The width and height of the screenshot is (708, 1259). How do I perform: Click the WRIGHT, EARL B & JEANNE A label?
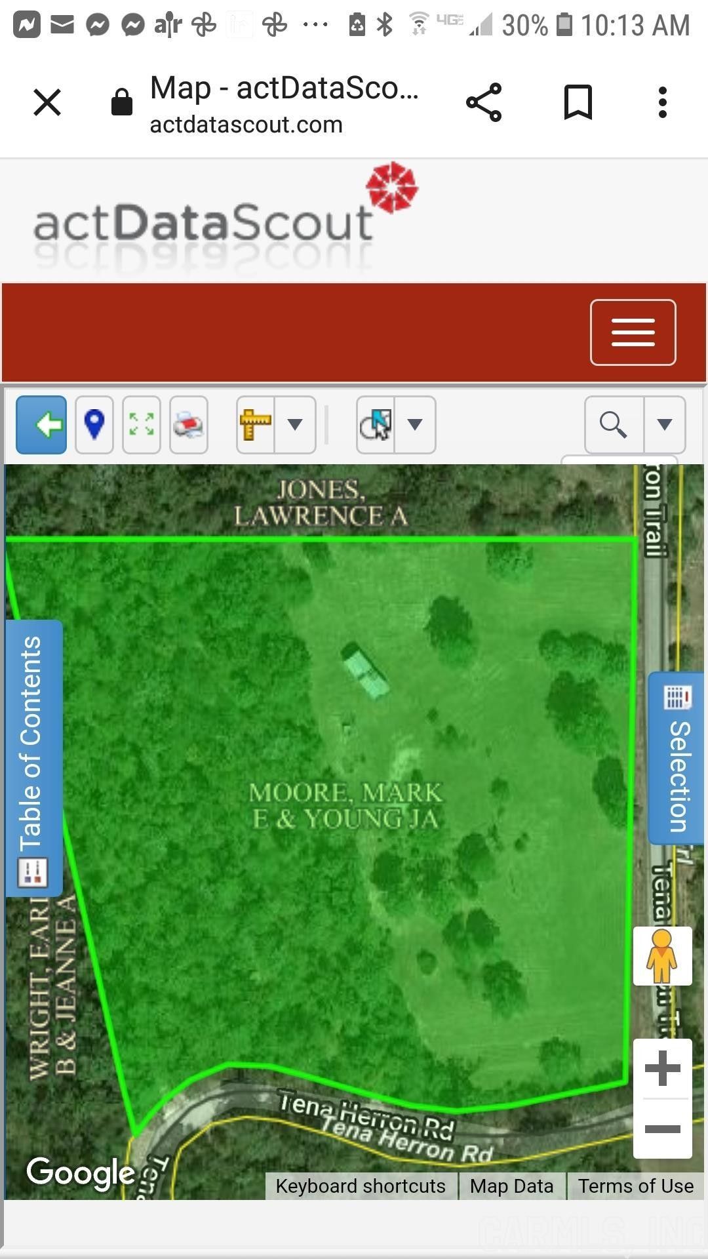[x=52, y=987]
